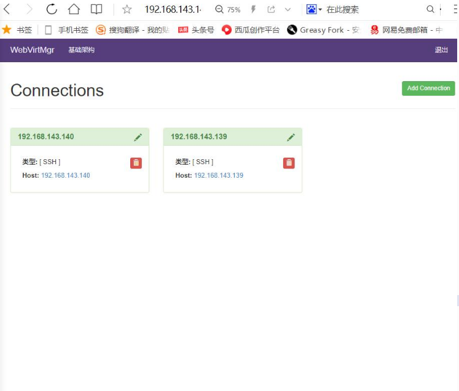Bookmark this page with the star

click(x=127, y=9)
